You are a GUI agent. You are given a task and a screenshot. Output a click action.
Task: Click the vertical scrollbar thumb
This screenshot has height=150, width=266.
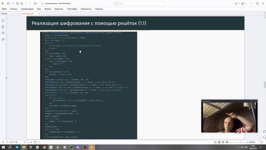[x=265, y=85]
